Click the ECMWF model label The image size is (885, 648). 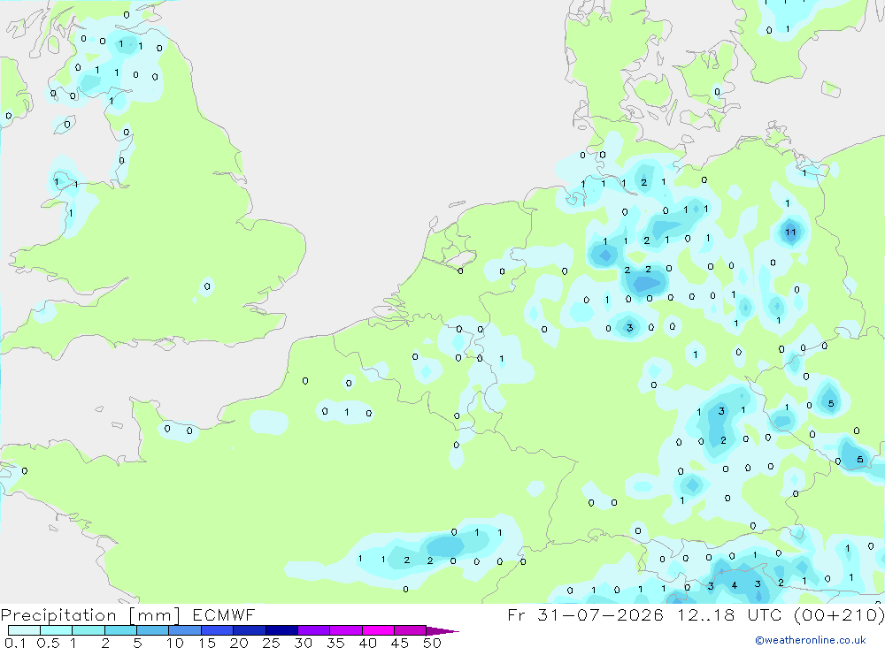click(224, 614)
